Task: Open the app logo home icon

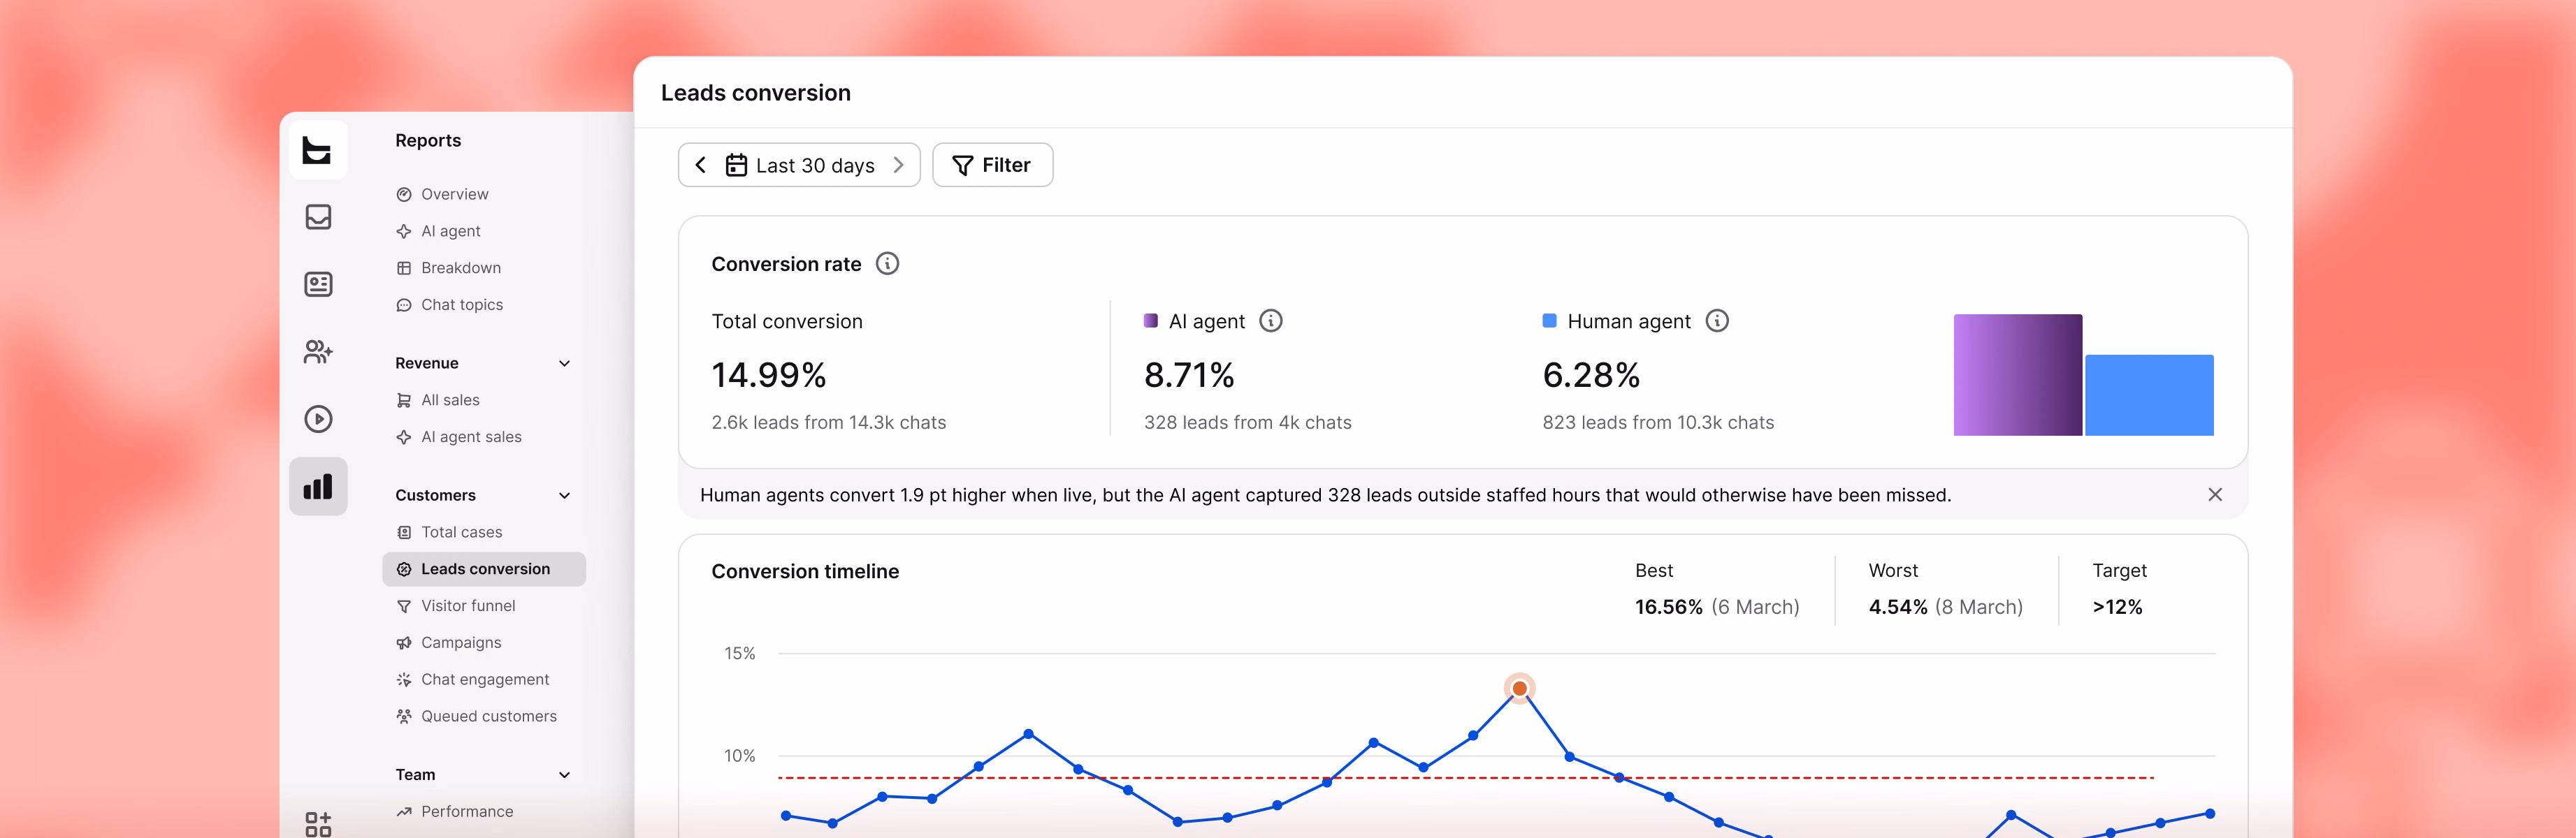Action: pyautogui.click(x=318, y=150)
